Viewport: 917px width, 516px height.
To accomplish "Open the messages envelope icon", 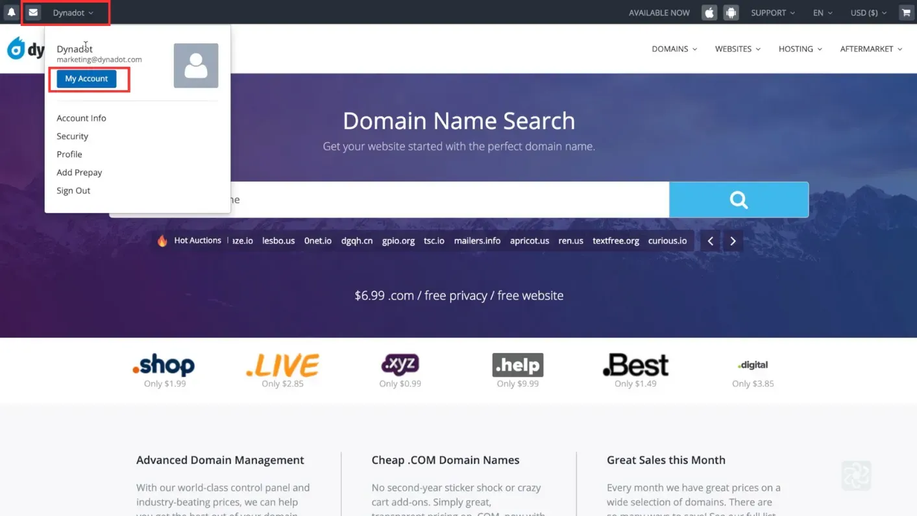I will tap(33, 12).
